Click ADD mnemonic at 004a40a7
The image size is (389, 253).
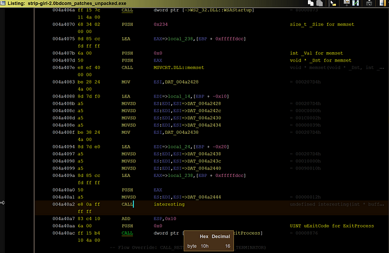[126, 218]
